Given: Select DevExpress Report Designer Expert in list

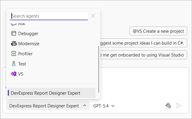Looking at the screenshot, I should [x=52, y=93].
